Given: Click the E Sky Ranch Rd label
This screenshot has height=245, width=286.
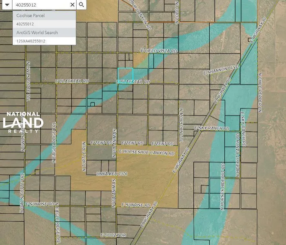Looking at the screenshot, I should click(x=212, y=128).
